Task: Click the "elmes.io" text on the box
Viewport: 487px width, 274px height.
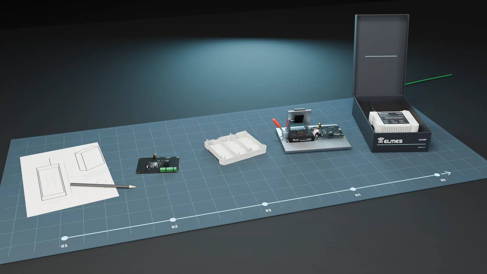Action: tap(422, 147)
